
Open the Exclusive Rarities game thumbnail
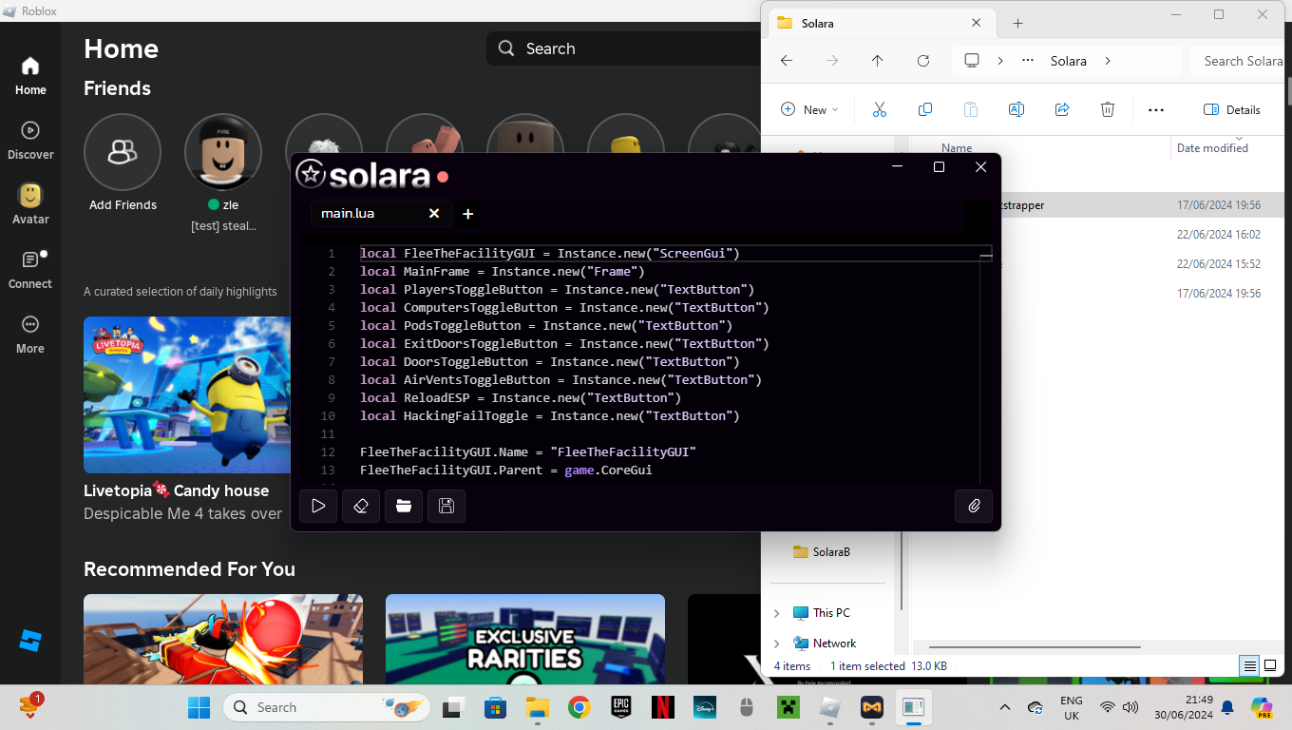[x=525, y=639]
